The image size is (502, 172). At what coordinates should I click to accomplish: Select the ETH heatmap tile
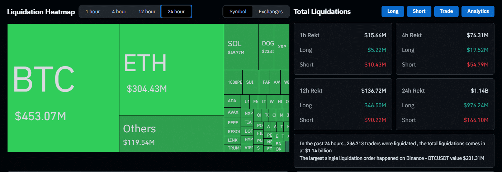coord(171,70)
